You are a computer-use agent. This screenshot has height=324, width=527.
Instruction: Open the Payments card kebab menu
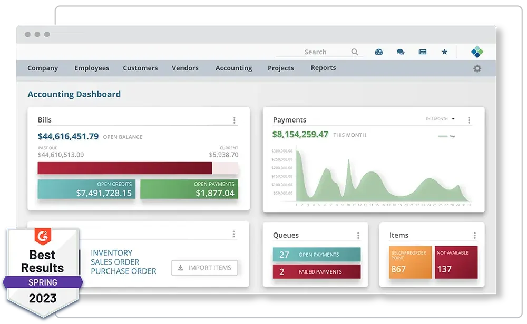point(469,120)
